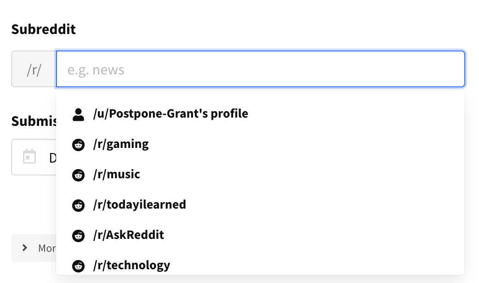Viewport: 479px width, 283px height.
Task: Click the Reddit icon next to /r/music
Action: (x=78, y=175)
